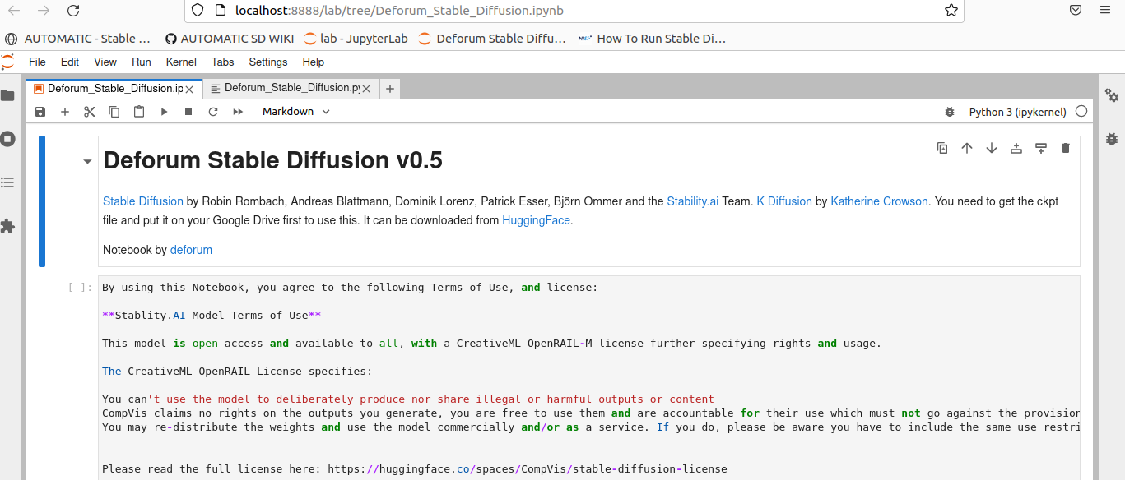Image resolution: width=1125 pixels, height=480 pixels.
Task: Open the HuggingFace download link
Action: (x=536, y=220)
